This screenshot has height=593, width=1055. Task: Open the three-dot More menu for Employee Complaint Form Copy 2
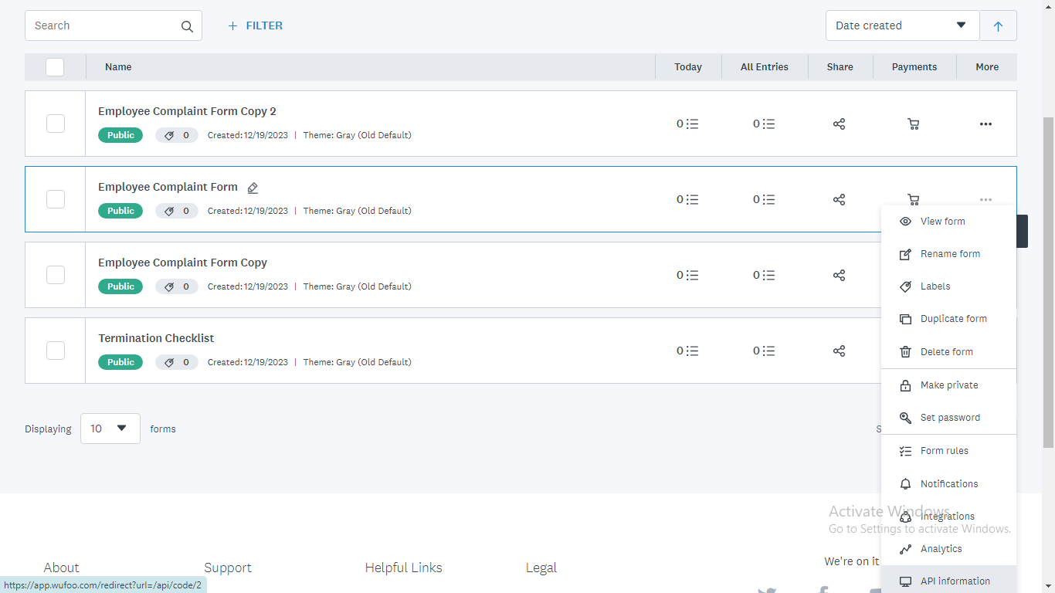pyautogui.click(x=985, y=124)
